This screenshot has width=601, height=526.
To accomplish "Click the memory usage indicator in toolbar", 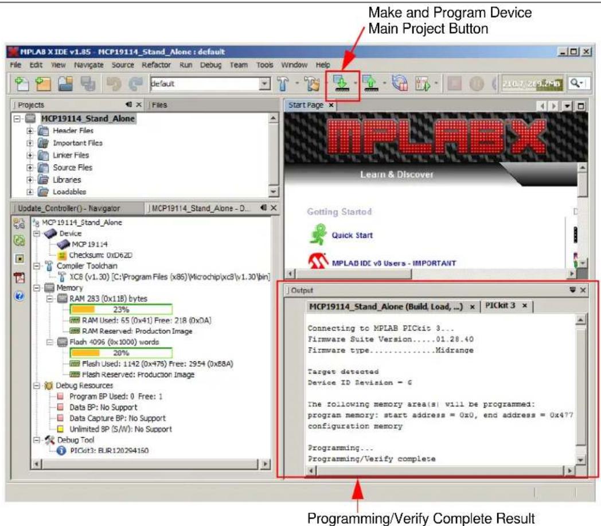I will tap(533, 84).
